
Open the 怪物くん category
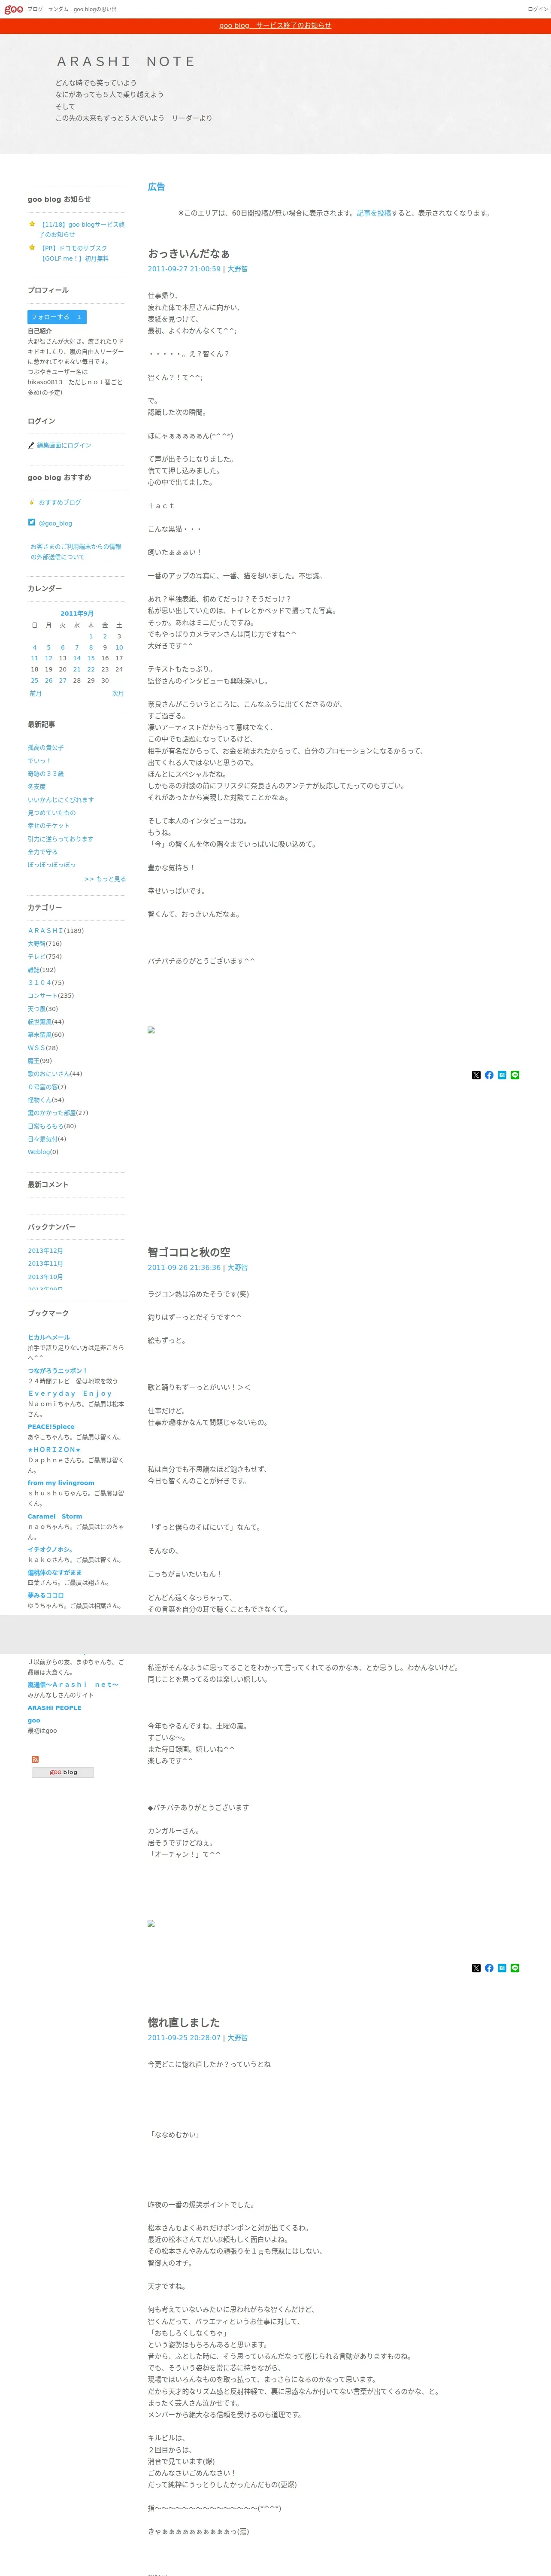pos(40,1099)
